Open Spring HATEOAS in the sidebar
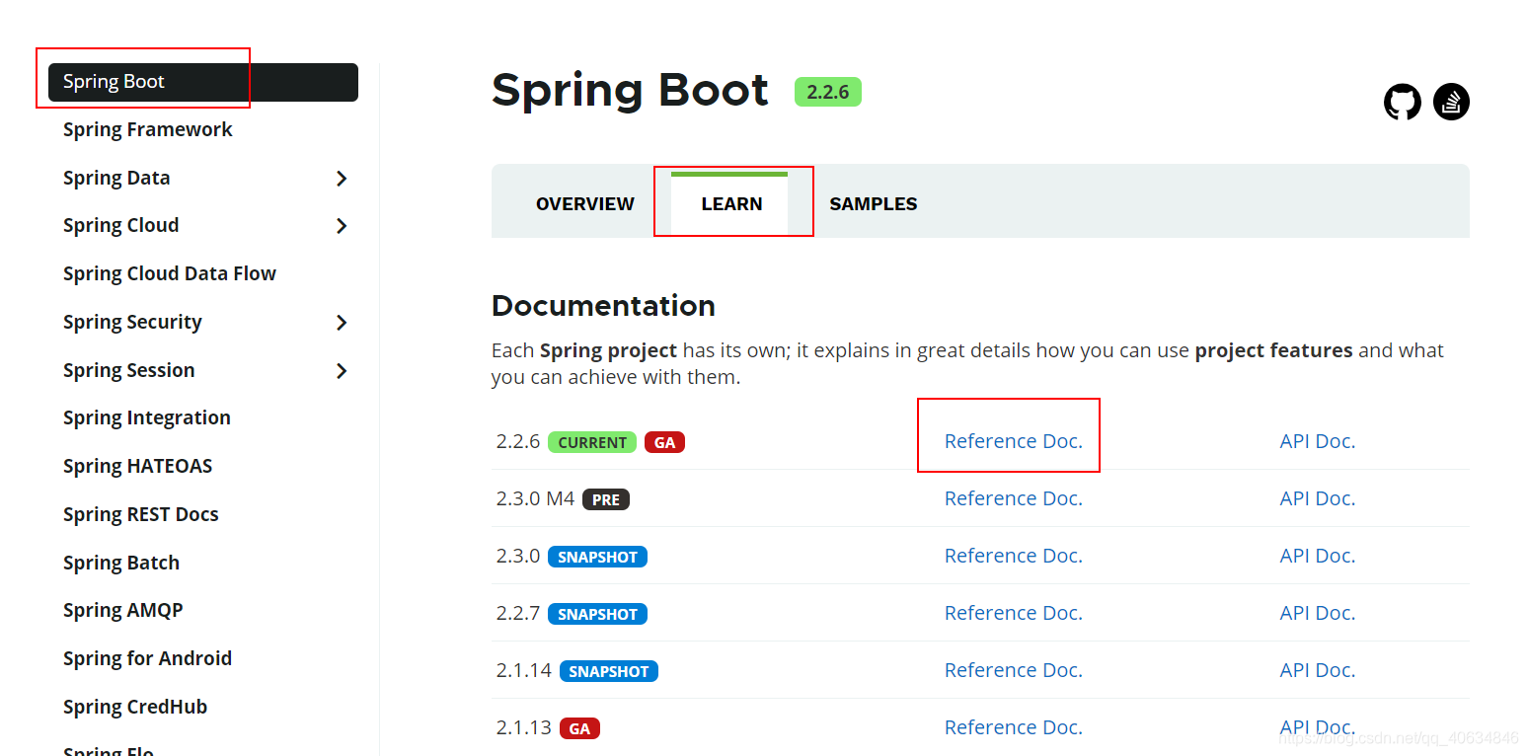The height and width of the screenshot is (756, 1528). point(138,467)
